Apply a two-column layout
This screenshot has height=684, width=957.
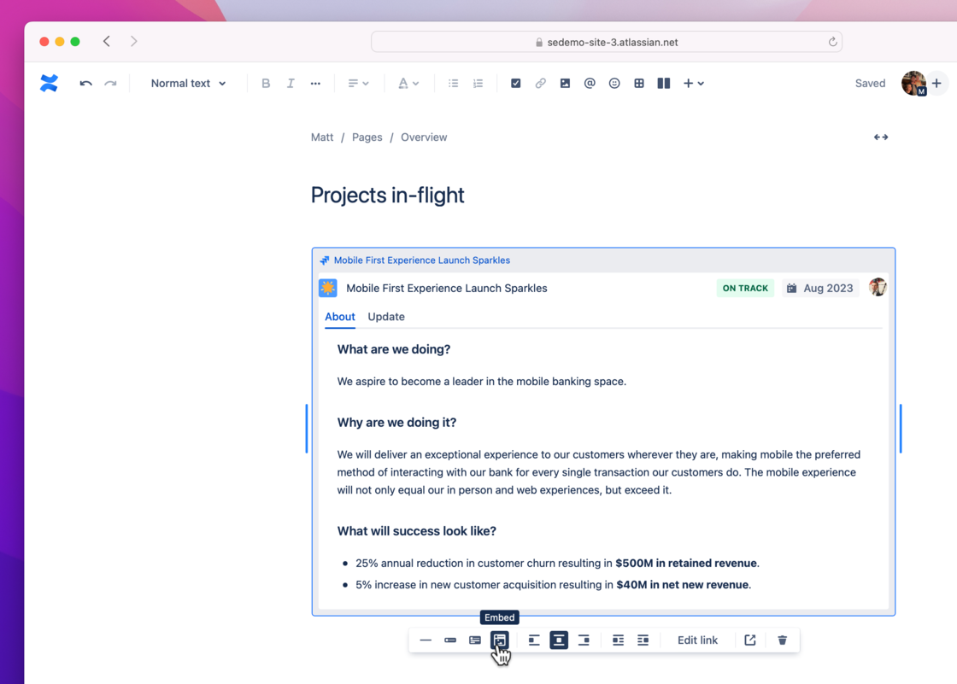point(663,83)
